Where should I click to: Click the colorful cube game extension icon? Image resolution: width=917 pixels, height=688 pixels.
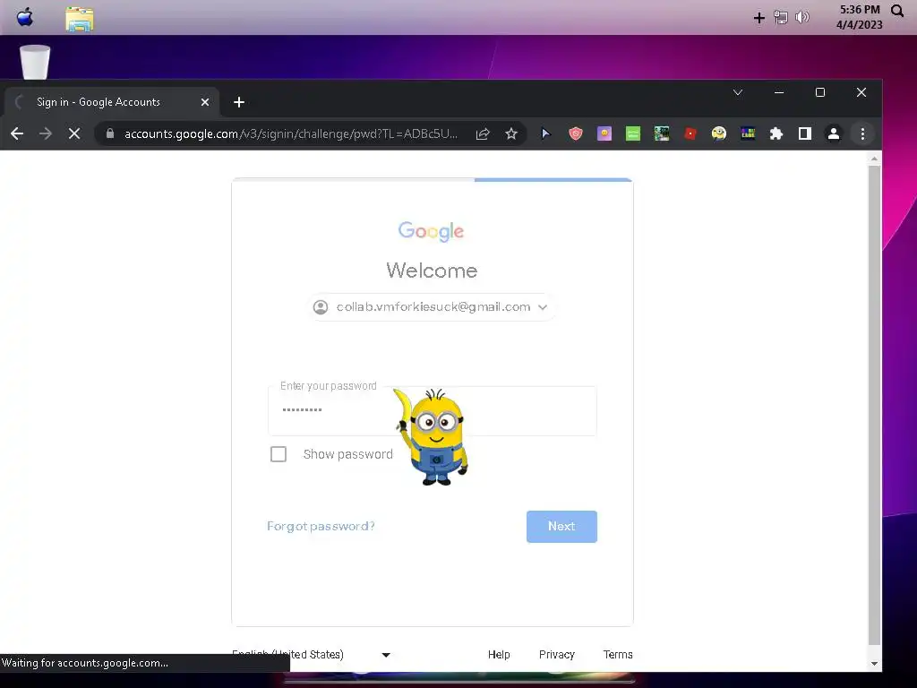click(748, 134)
